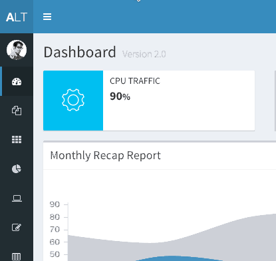276x261 pixels.
Task: Open the pie chart sidebar icon
Action: pos(17,169)
